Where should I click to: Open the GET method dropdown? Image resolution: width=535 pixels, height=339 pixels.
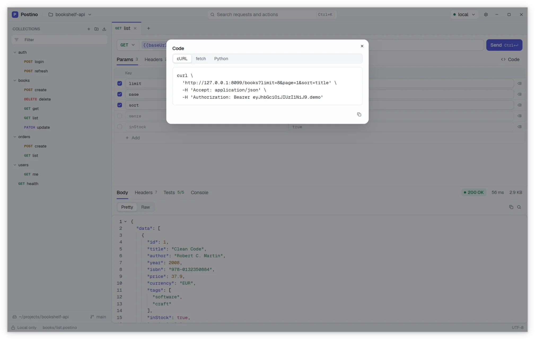point(128,45)
